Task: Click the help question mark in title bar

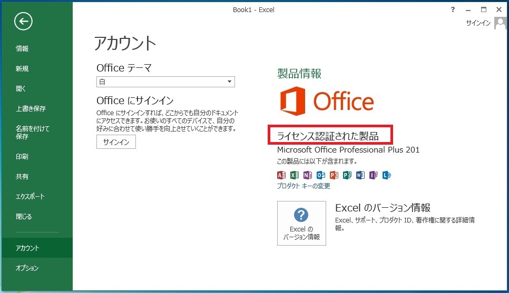Action: pyautogui.click(x=453, y=9)
